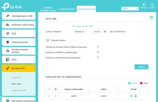Open the Polski language dropdown
The height and width of the screenshot is (102, 158).
[130, 9]
